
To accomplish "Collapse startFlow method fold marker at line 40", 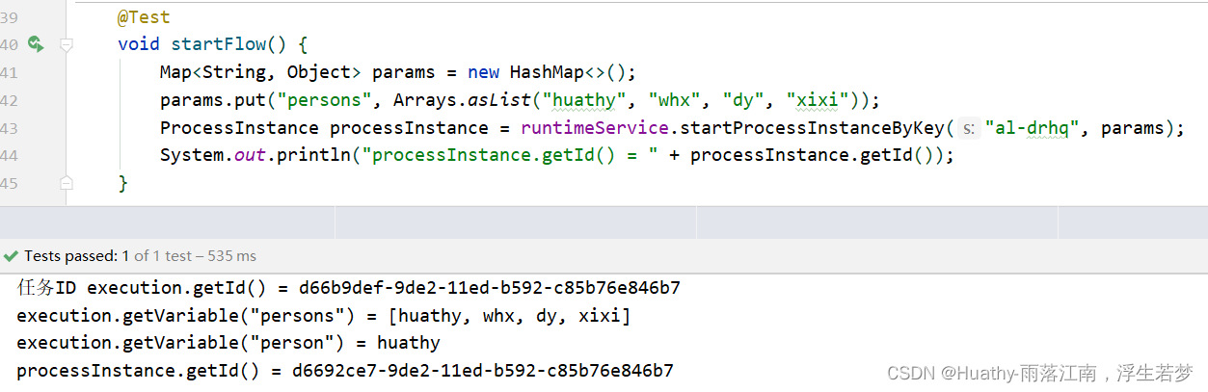I will click(67, 44).
